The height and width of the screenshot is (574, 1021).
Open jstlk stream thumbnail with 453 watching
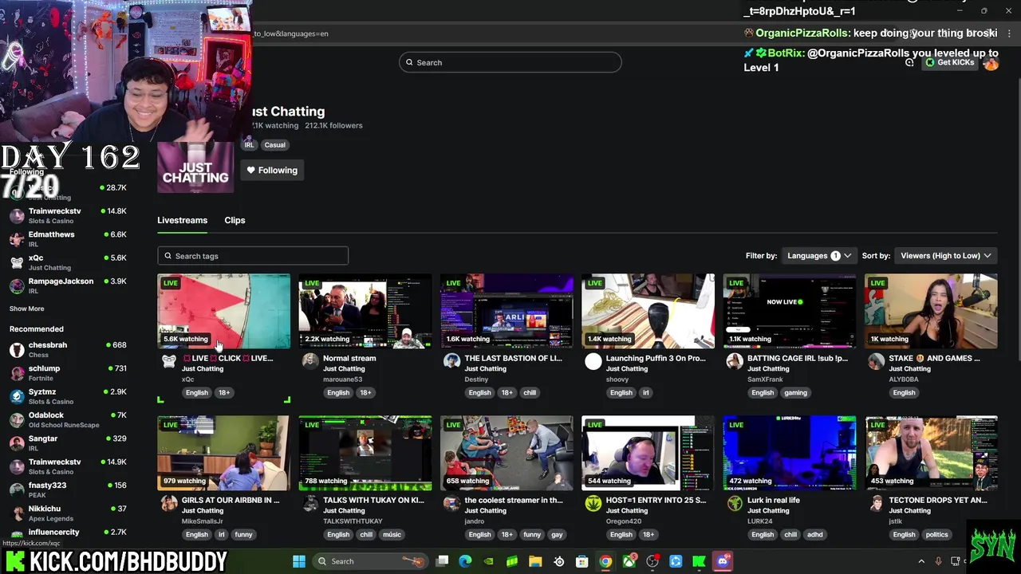931,453
